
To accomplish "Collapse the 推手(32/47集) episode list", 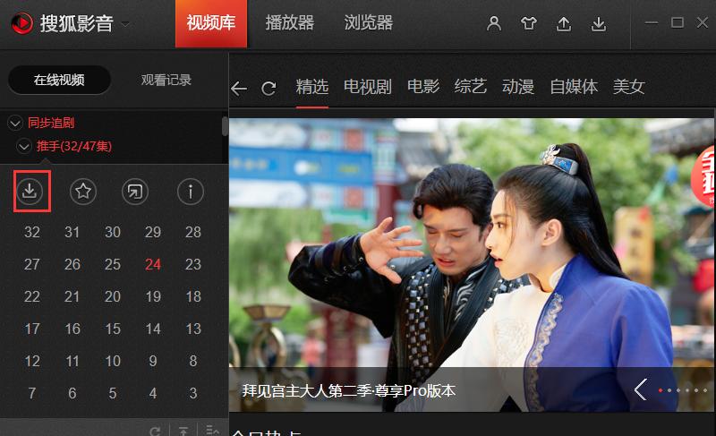I will click(x=23, y=147).
